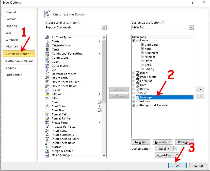Toggle the Formulas tab checkbox
The image size is (210, 171).
point(138,81)
